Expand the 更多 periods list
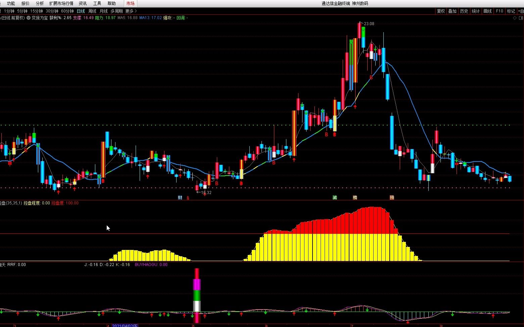Viewport: 524px width, 327px height. (131, 11)
